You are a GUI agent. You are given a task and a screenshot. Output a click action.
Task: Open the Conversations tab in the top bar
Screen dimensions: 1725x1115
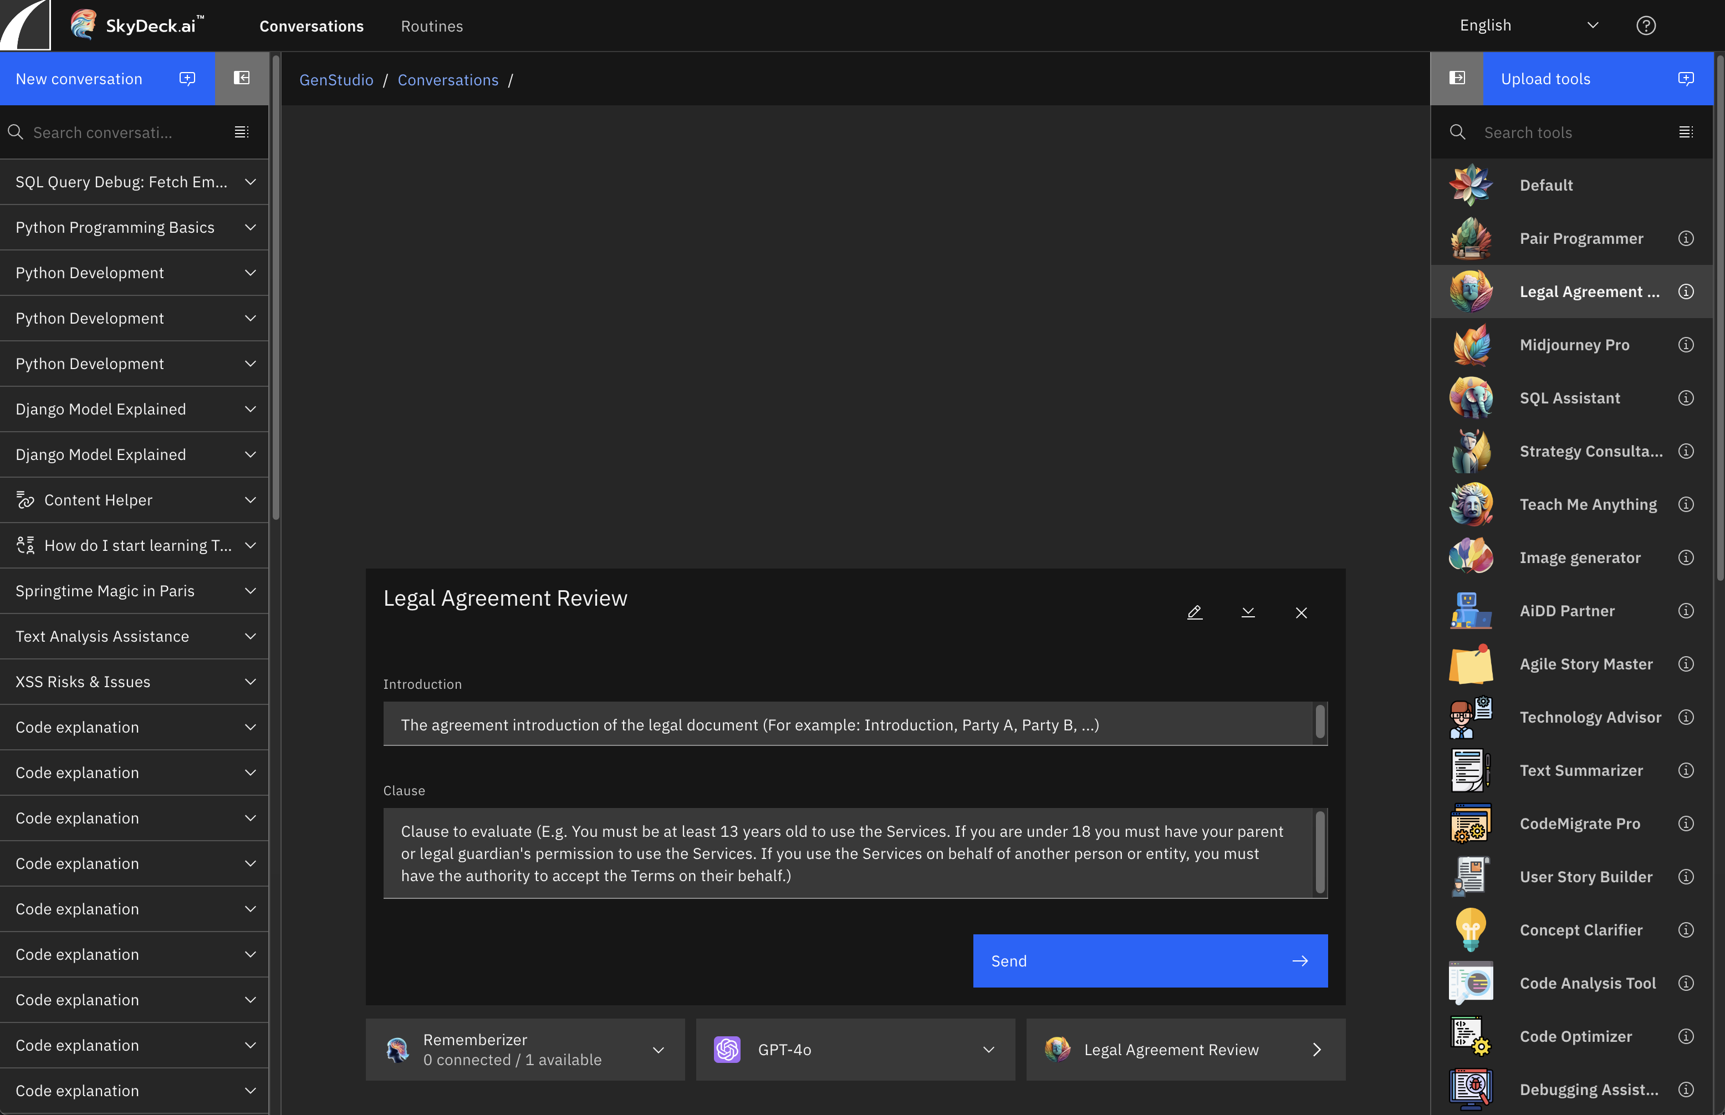click(312, 26)
